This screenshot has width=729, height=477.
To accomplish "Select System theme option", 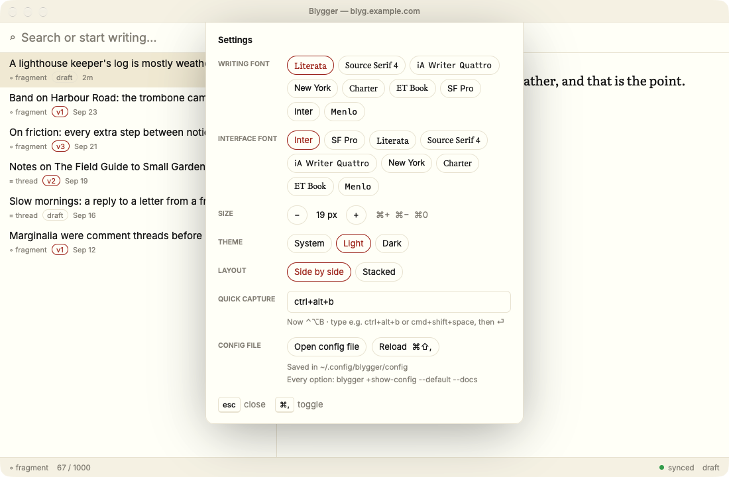I will pyautogui.click(x=309, y=244).
